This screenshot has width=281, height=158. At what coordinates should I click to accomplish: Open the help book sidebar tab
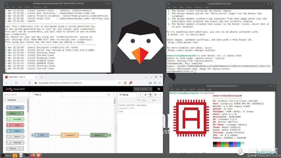click(145, 95)
